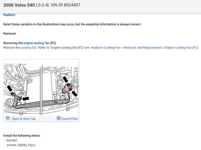Click the upper-left black arrow in the diagram
This screenshot has height=150, width=201.
(x=10, y=88)
